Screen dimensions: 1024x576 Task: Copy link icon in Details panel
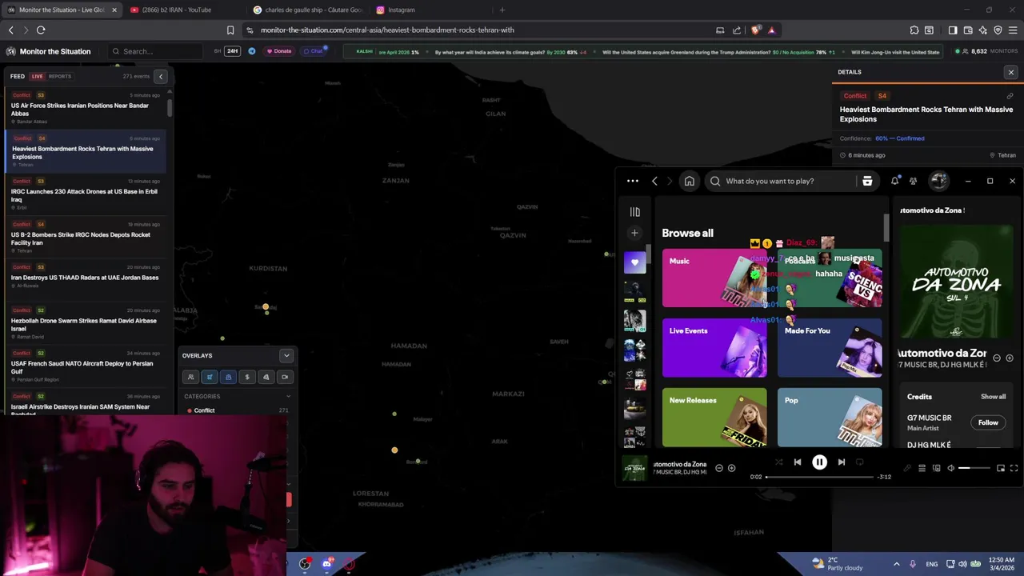coord(1010,96)
